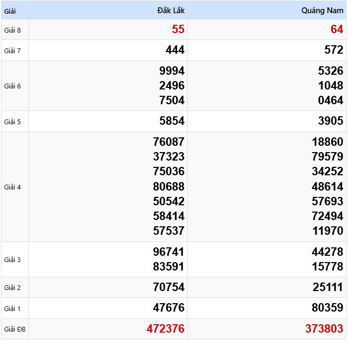Click the Giải 7 result 572
This screenshot has width=348, height=340.
(x=334, y=50)
